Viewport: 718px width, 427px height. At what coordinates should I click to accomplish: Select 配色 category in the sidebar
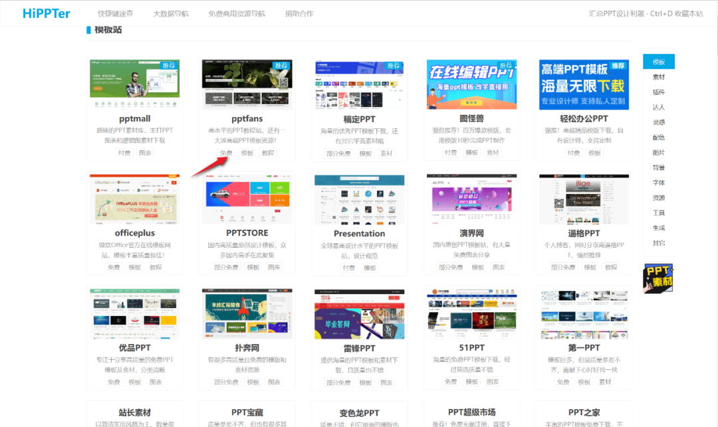[x=658, y=137]
